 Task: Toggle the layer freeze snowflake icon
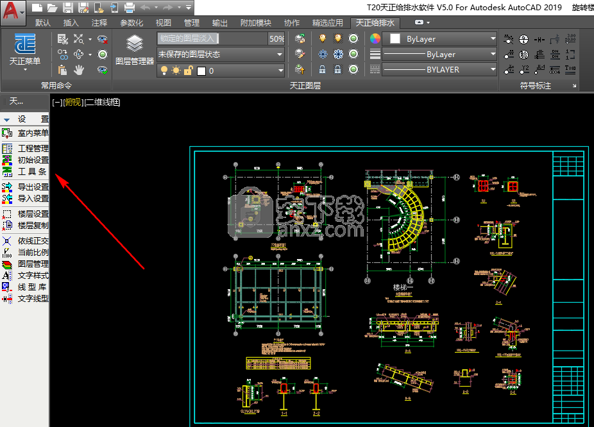(322, 54)
